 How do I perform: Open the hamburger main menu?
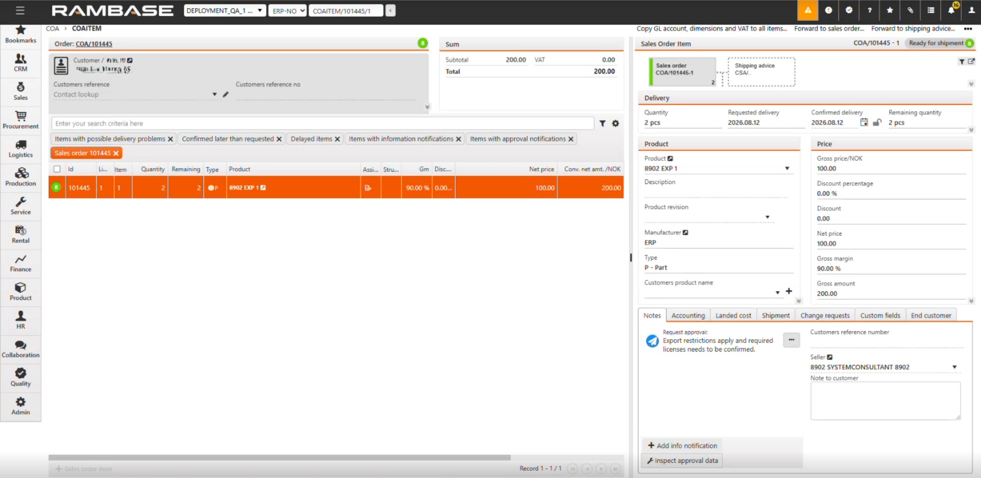tap(20, 11)
